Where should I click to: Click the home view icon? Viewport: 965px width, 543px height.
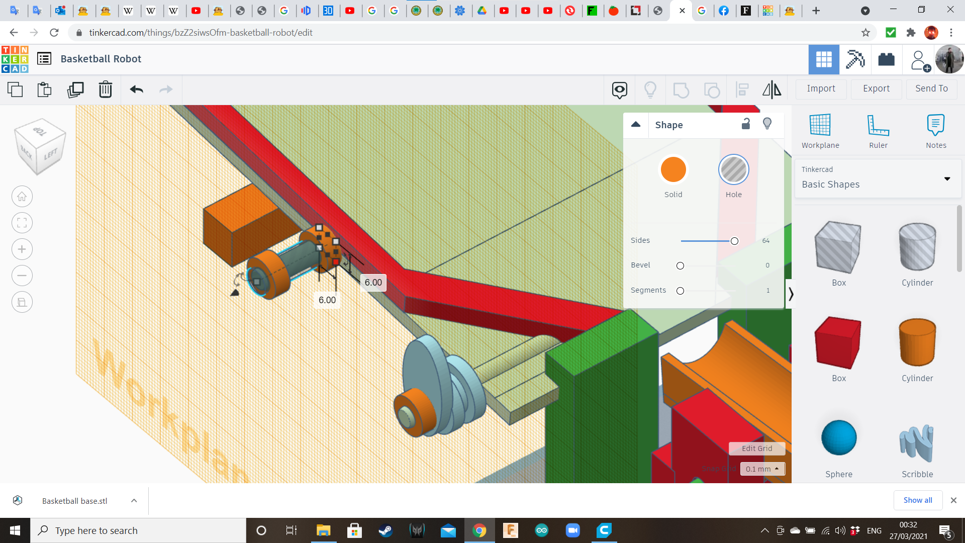[x=22, y=197]
